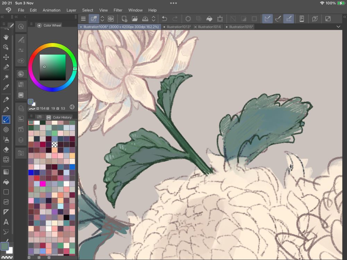Select the Ruler triangle tool
Image resolution: width=347 pixels, height=260 pixels.
(6, 212)
